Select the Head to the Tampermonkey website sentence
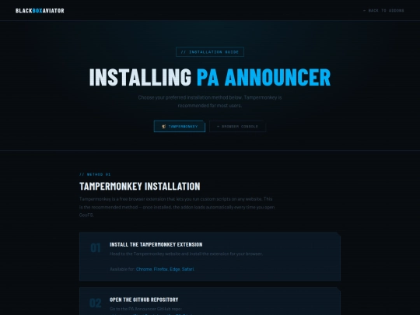The height and width of the screenshot is (315, 420). coord(186,254)
